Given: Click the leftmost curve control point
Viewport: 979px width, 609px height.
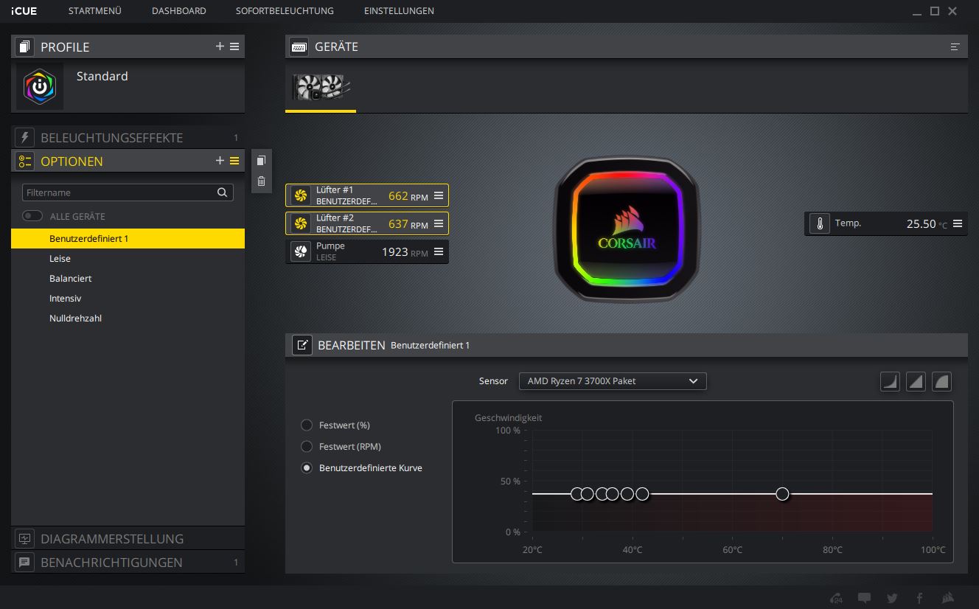Looking at the screenshot, I should [577, 493].
